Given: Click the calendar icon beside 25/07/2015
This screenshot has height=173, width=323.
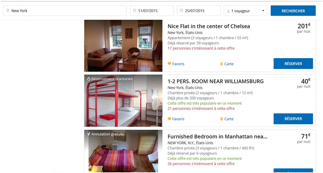Looking at the screenshot, I should (181, 10).
